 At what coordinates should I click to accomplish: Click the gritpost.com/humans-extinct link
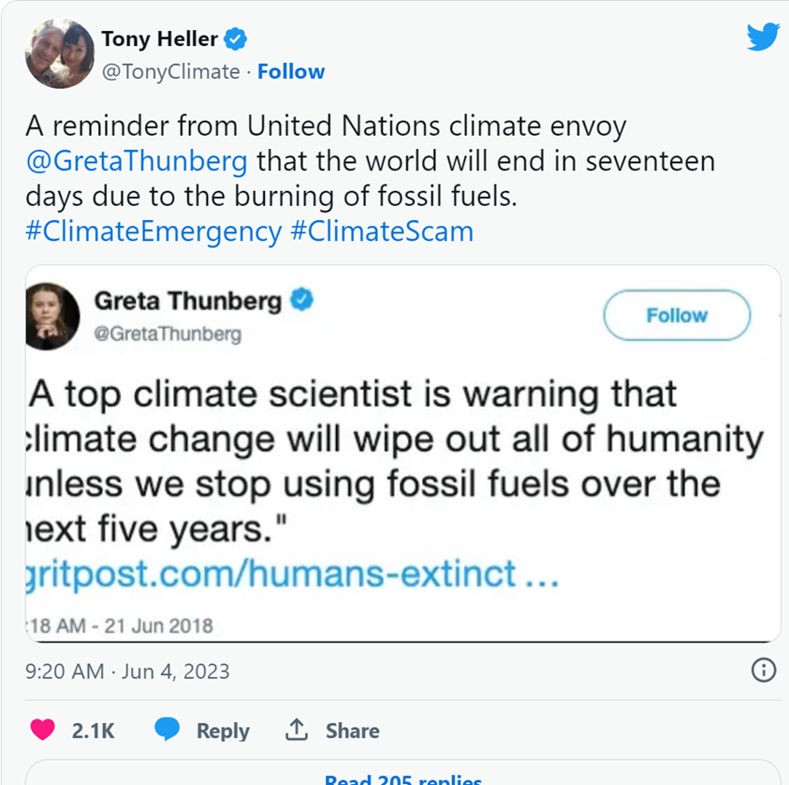coord(292,571)
